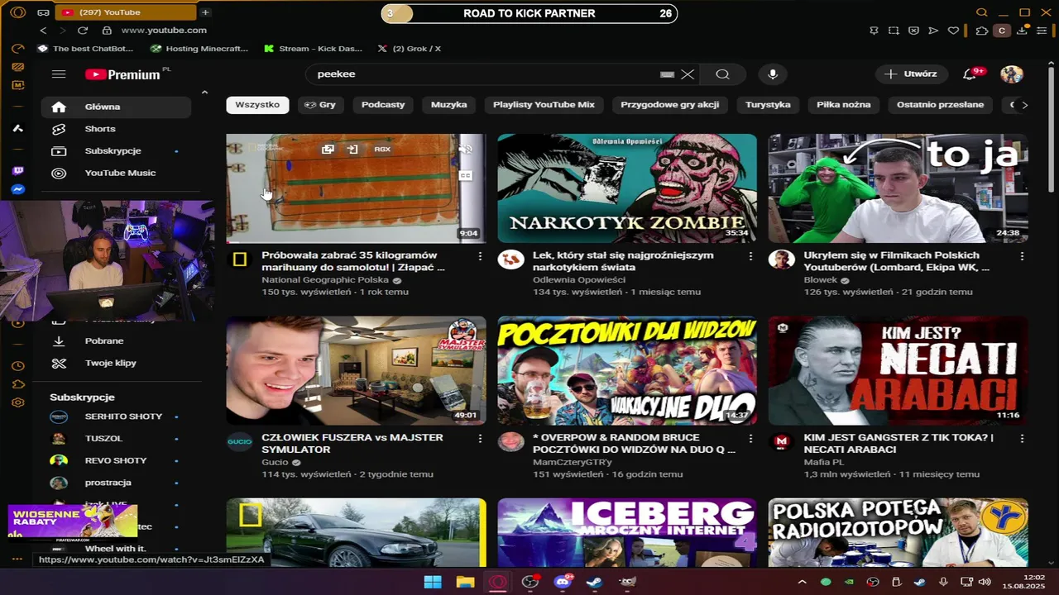The height and width of the screenshot is (595, 1059).
Task: Open options for the marihuana video
Action: [x=480, y=257]
